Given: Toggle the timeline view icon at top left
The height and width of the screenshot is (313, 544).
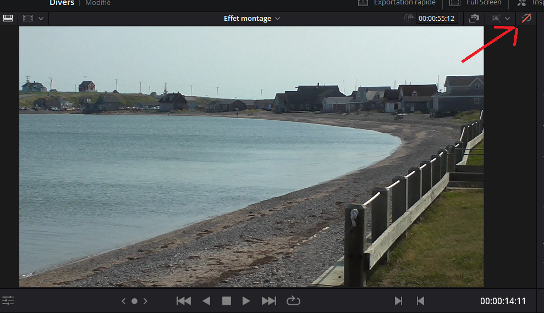Looking at the screenshot, I should click(x=8, y=18).
